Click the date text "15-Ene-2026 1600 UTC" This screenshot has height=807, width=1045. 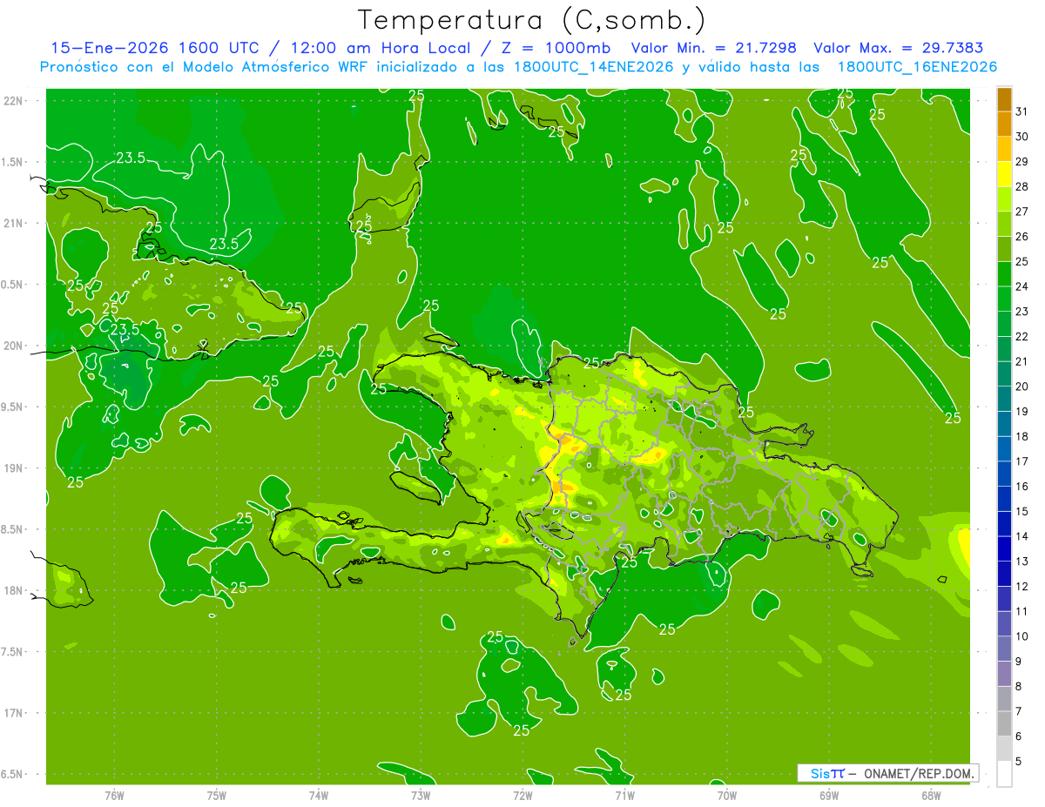coord(154,48)
